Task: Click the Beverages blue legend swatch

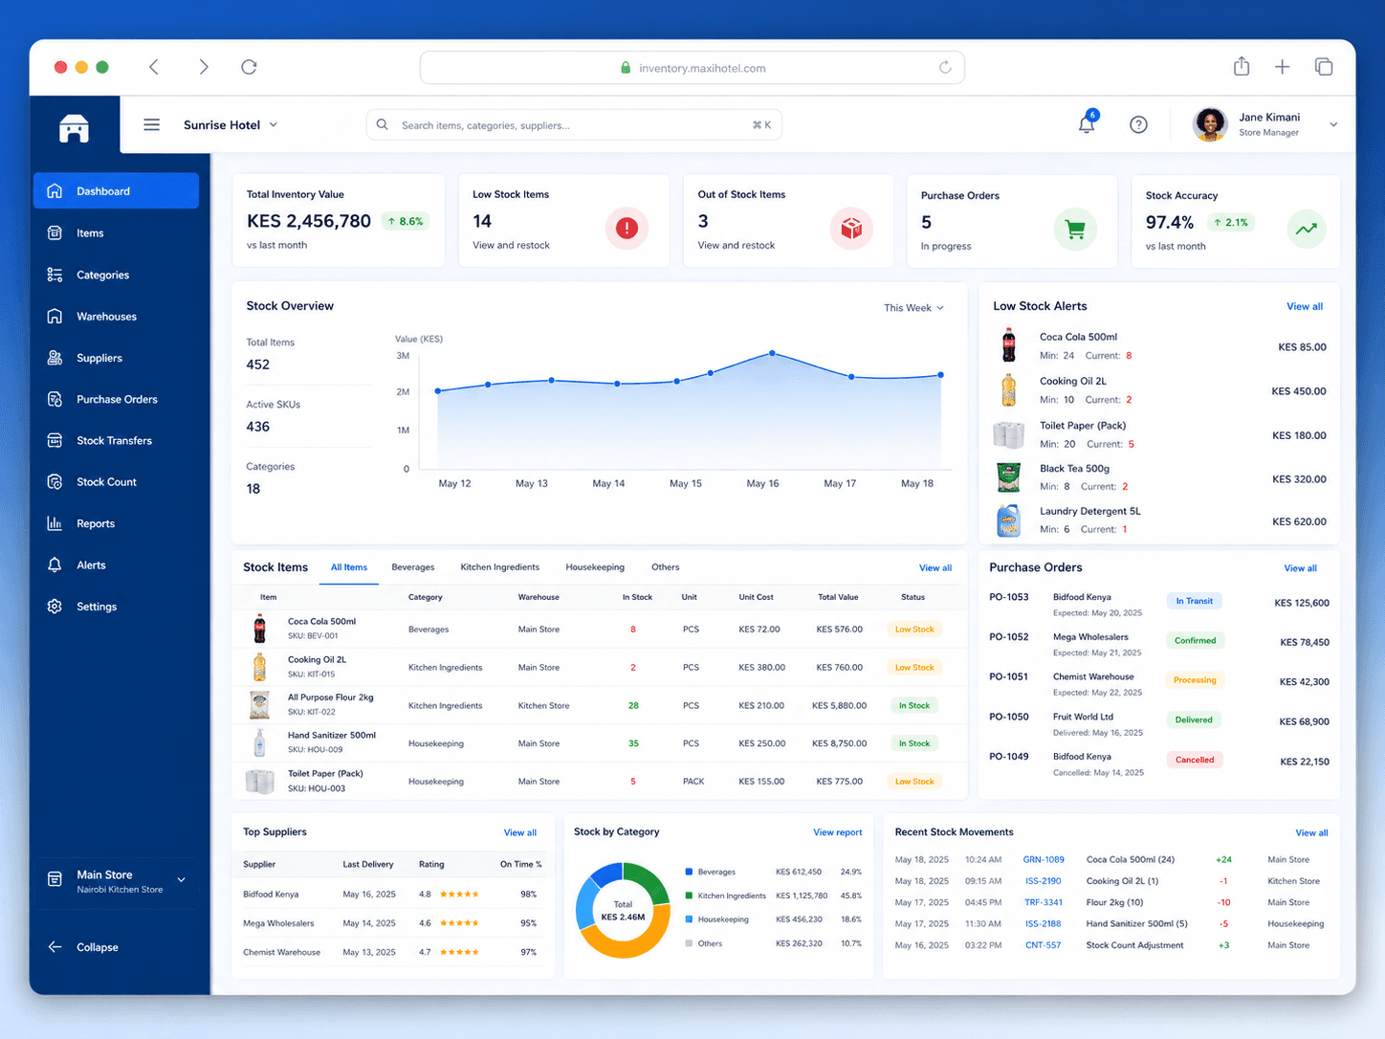Action: (x=689, y=872)
